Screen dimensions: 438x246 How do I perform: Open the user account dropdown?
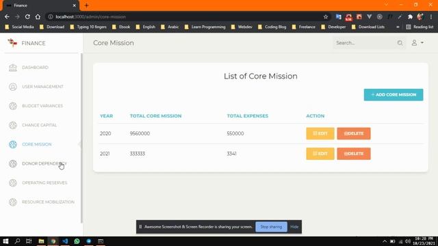tap(417, 42)
